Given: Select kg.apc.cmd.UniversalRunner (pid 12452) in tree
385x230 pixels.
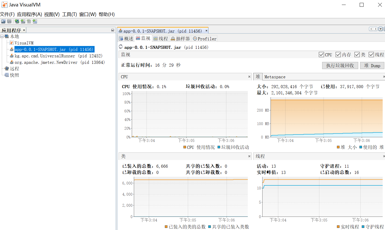Looking at the screenshot, I should pos(59,56).
